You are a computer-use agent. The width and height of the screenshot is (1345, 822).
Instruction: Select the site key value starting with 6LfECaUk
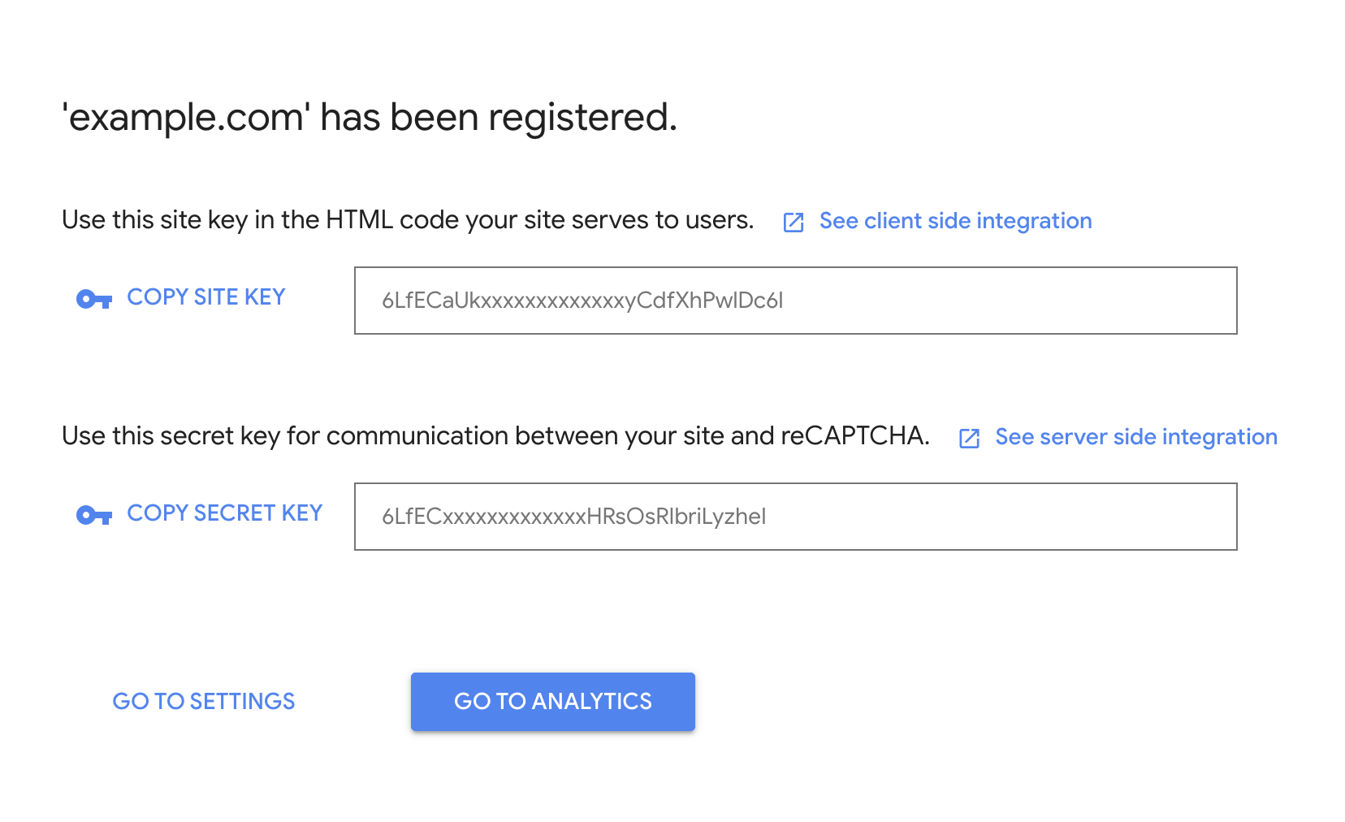582,301
